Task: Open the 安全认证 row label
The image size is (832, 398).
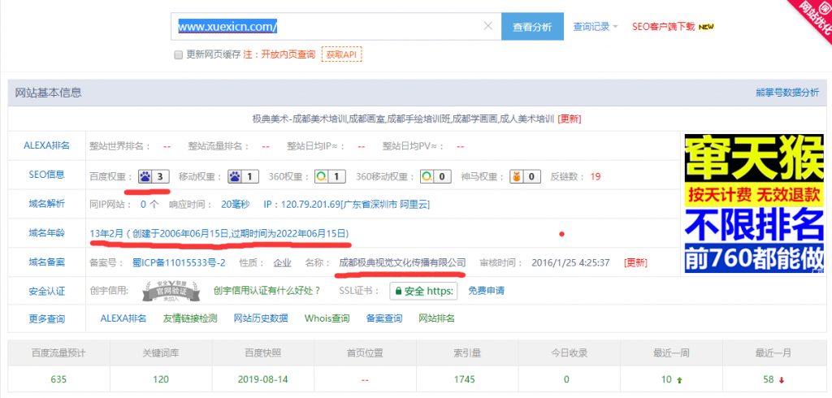Action: tap(46, 291)
